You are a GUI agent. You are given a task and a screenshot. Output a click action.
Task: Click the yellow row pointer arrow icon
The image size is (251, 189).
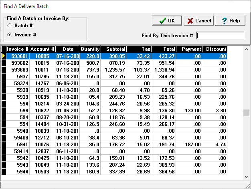pos(4,56)
